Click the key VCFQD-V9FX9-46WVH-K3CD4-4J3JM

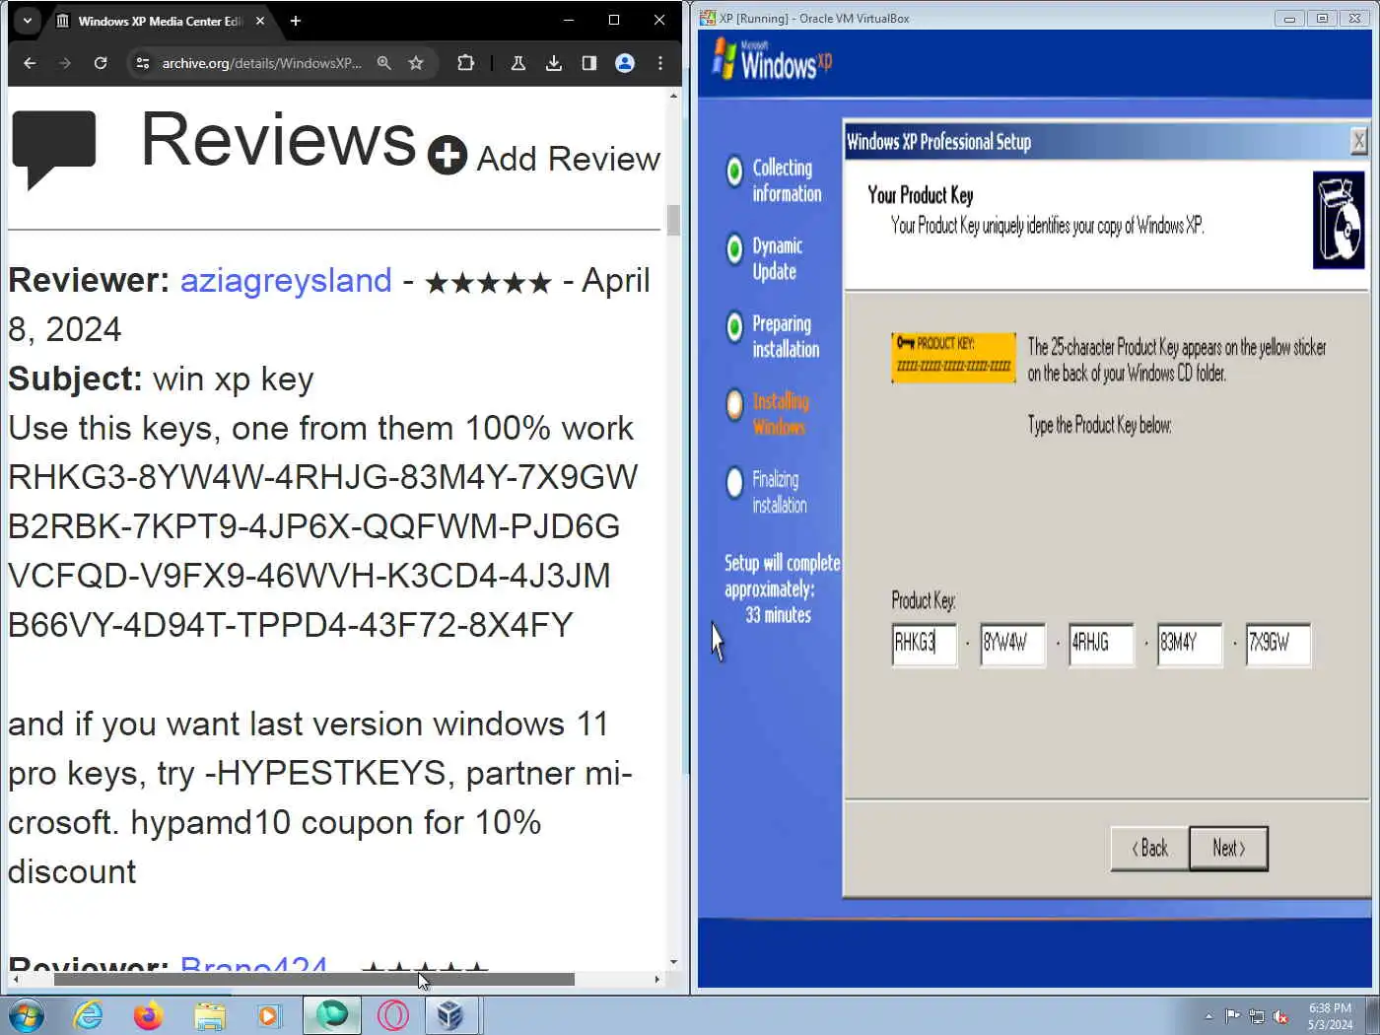(x=310, y=577)
